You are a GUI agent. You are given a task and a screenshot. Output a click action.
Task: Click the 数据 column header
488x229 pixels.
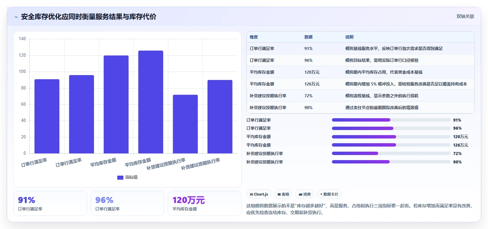309,37
